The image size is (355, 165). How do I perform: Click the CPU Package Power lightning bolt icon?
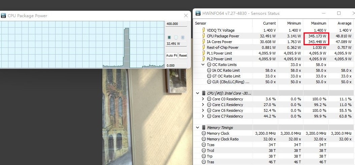[x=203, y=36]
